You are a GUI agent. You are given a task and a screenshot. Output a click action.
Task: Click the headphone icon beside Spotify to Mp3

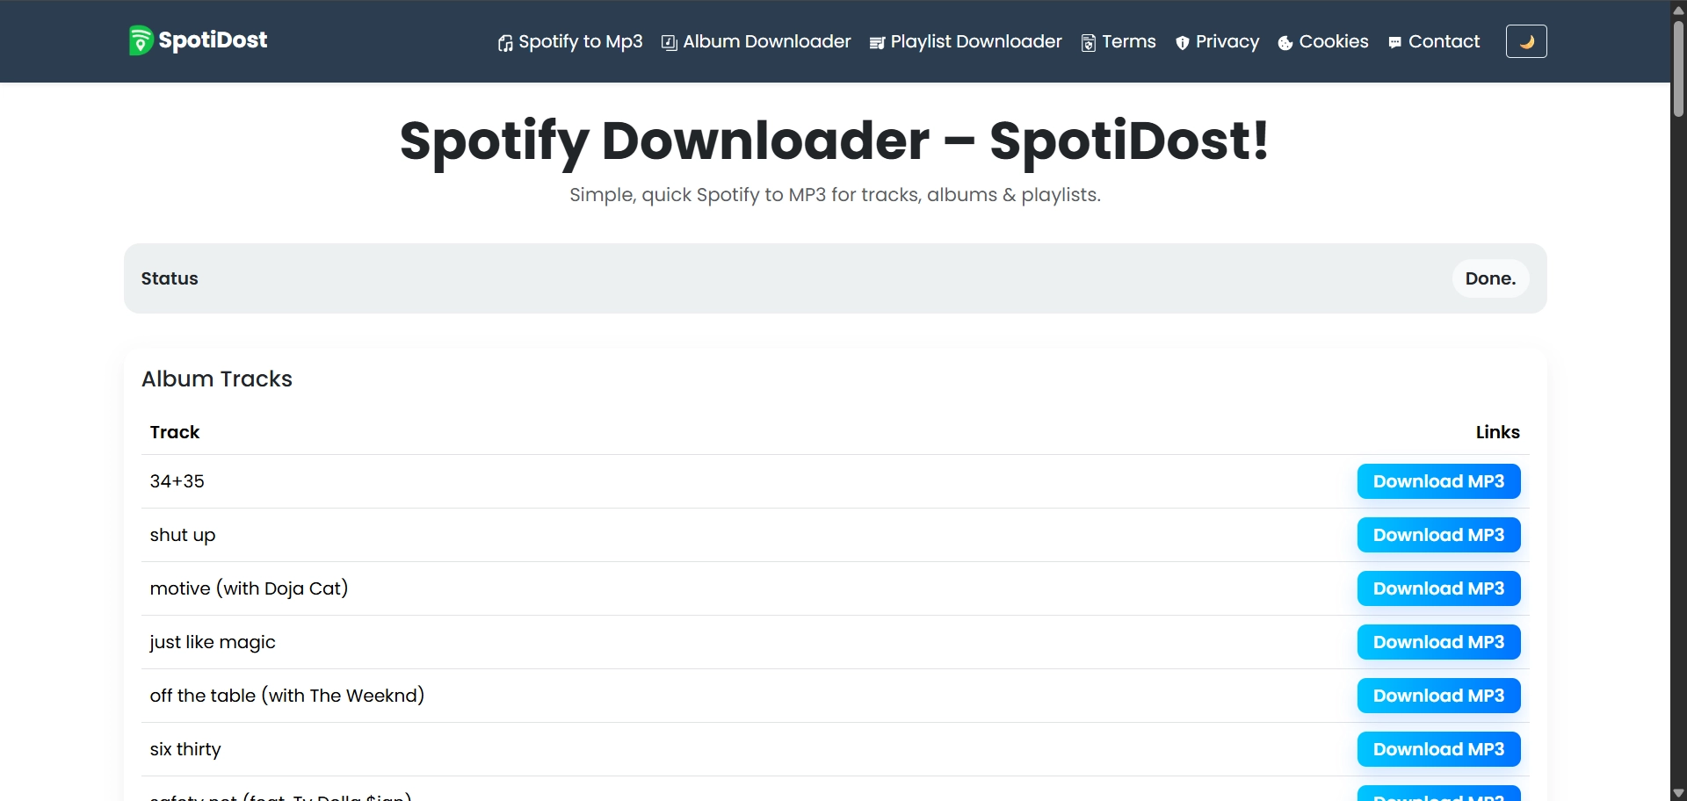coord(505,43)
